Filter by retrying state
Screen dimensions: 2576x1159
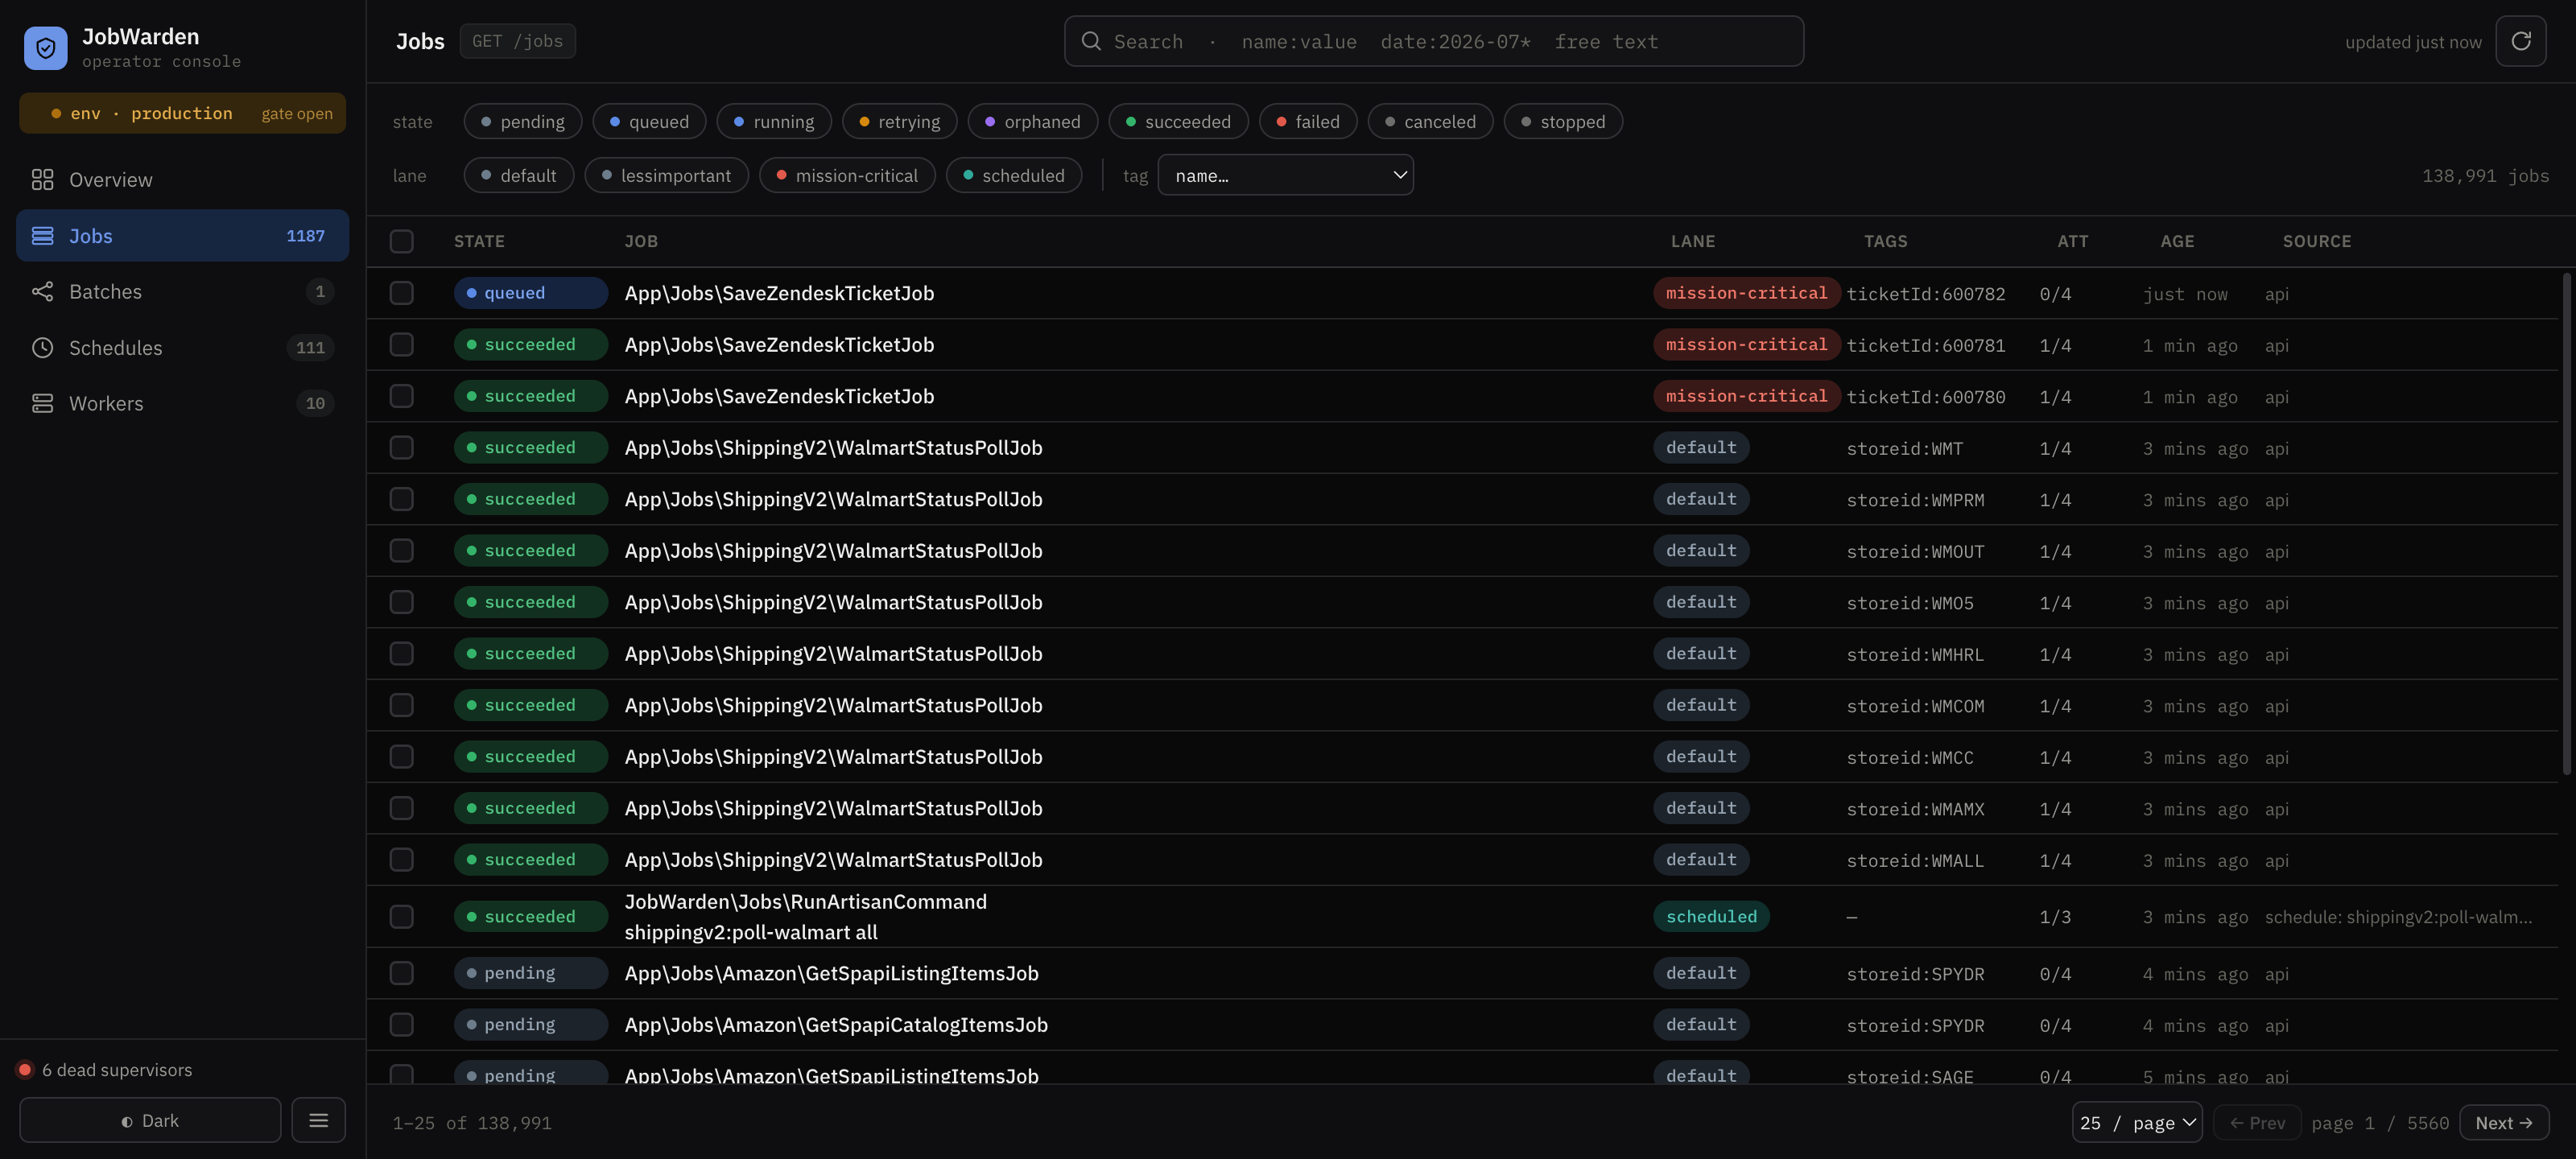(x=899, y=121)
